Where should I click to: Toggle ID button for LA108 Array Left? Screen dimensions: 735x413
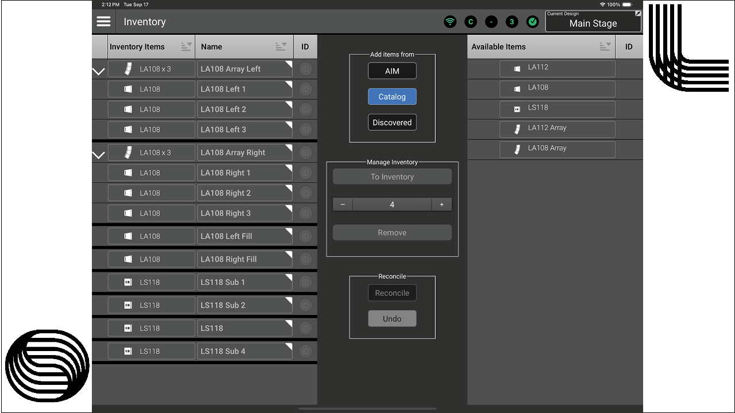coord(305,69)
